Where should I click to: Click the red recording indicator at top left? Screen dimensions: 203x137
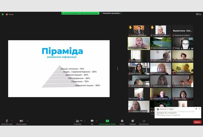(x=7, y=14)
